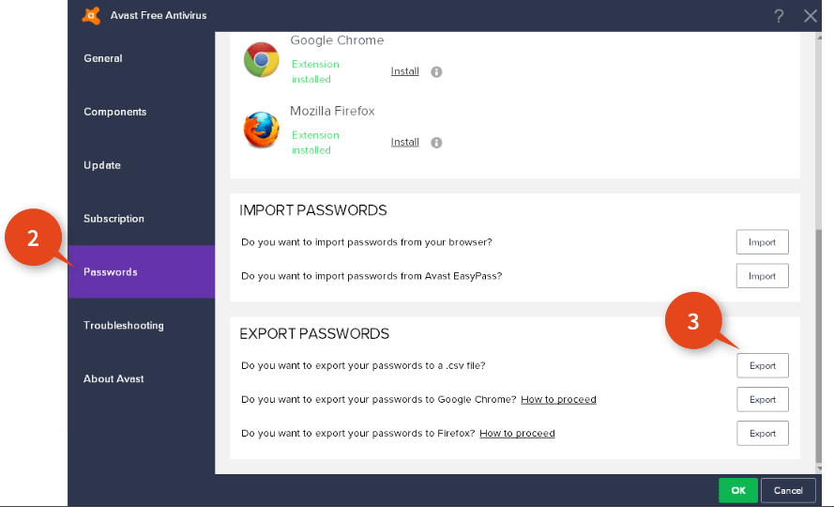Import passwords from your browser
The image size is (834, 507).
(762, 242)
